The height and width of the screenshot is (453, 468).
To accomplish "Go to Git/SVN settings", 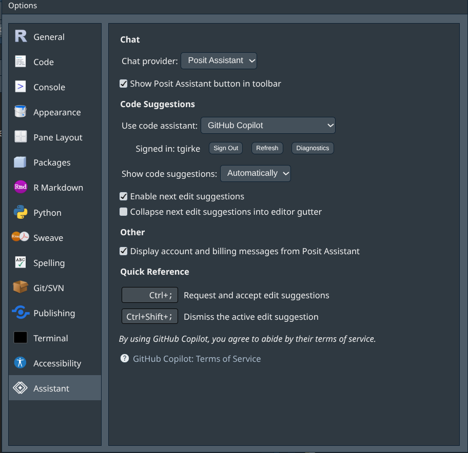I will (x=55, y=287).
